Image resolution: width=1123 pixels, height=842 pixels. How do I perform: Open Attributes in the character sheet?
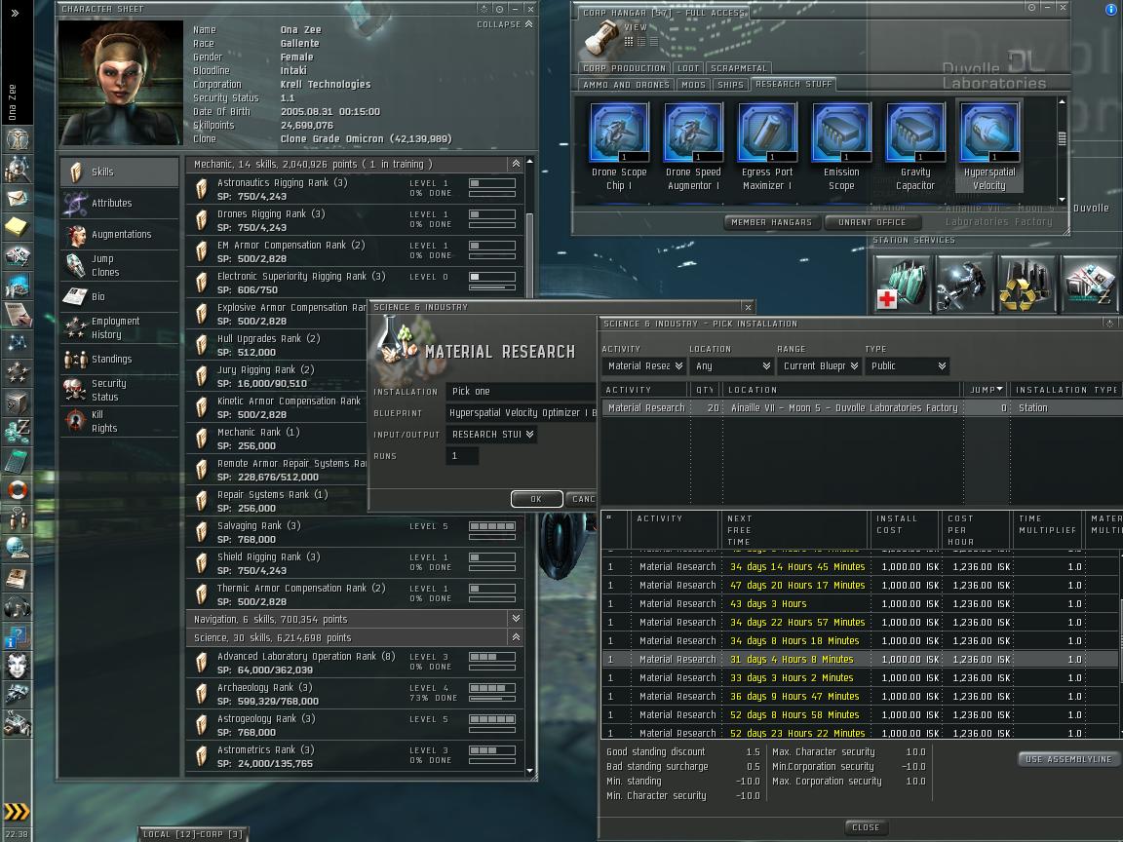(x=119, y=203)
